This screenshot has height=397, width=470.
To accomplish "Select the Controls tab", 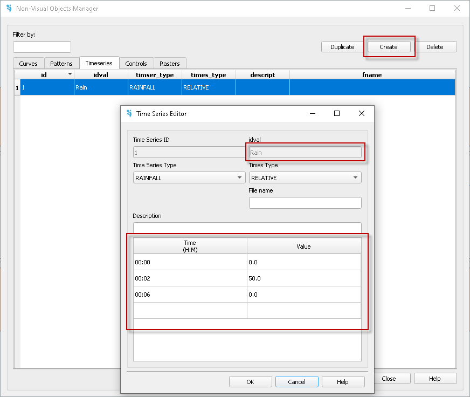I will tap(136, 64).
